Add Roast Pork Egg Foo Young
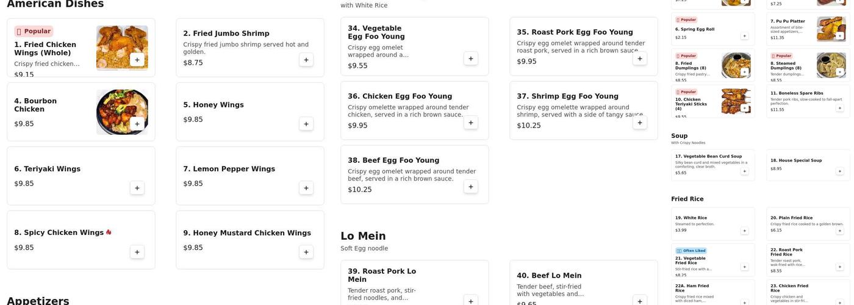854x305 pixels. 639,59
